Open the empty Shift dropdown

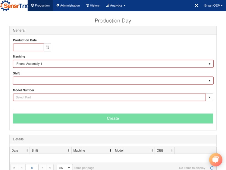[113, 81]
